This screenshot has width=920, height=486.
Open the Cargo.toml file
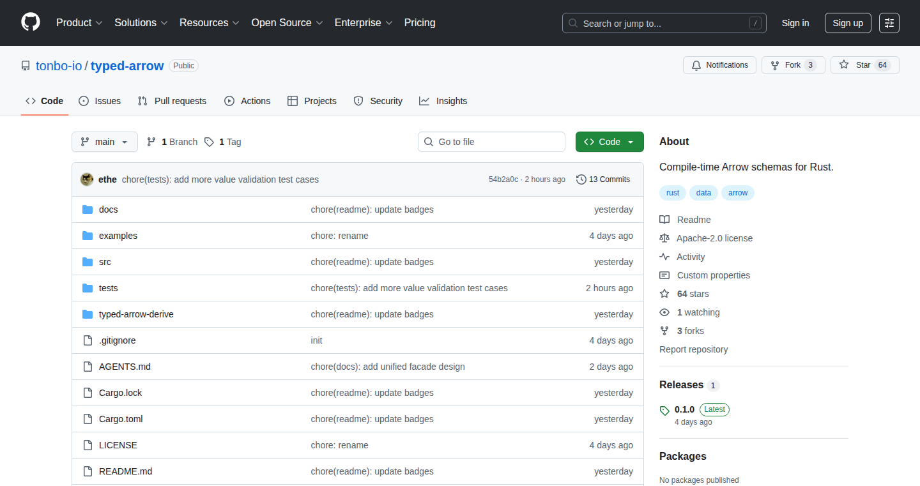(x=121, y=419)
